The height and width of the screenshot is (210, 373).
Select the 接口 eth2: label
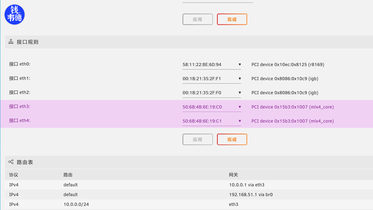coord(19,92)
